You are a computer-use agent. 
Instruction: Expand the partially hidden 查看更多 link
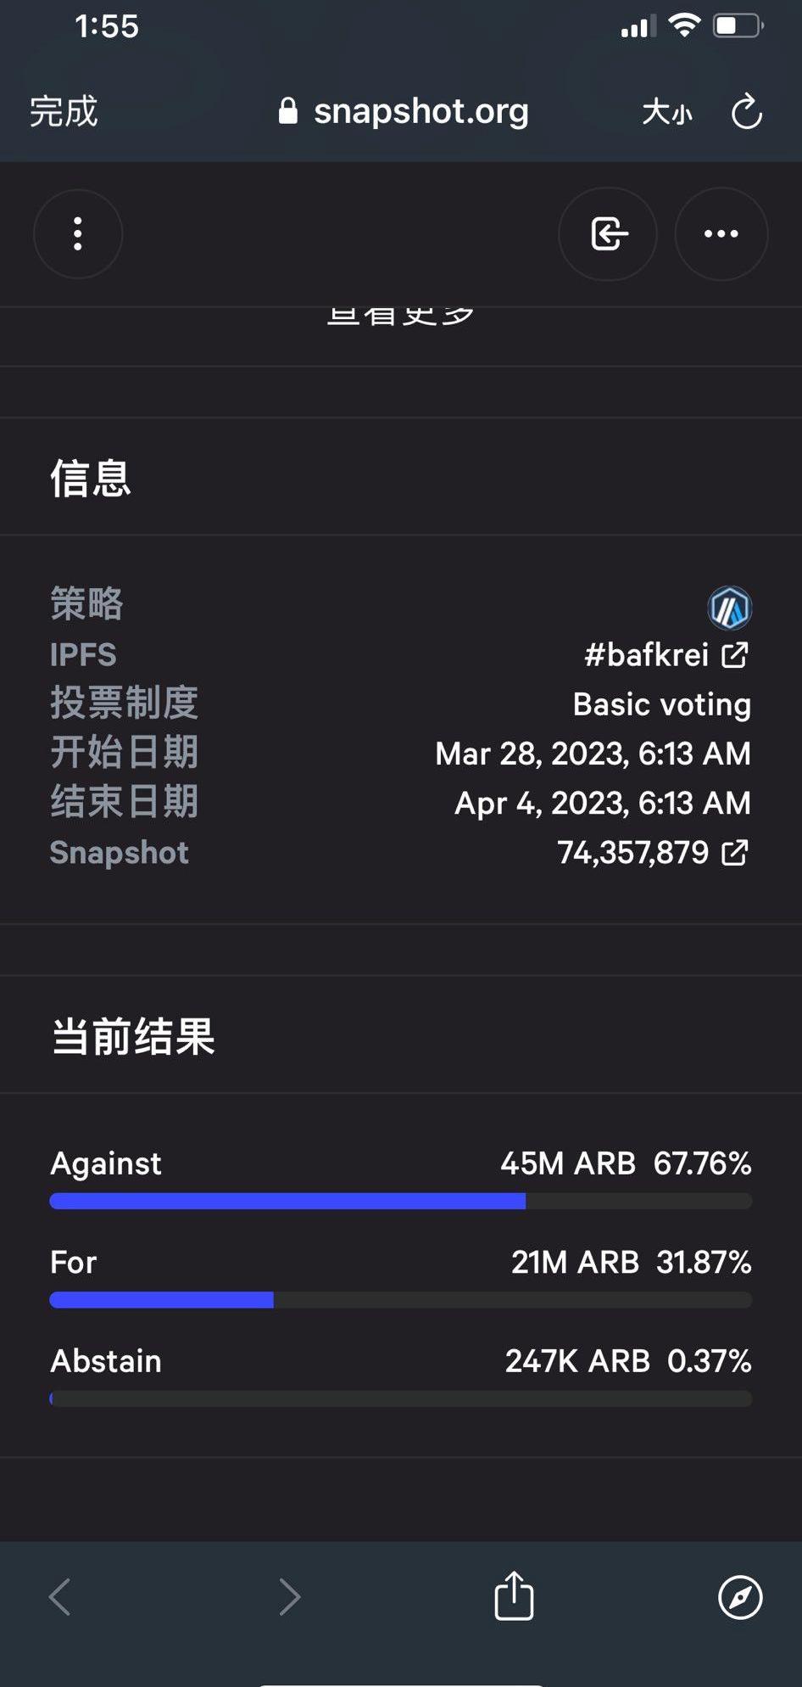click(400, 316)
